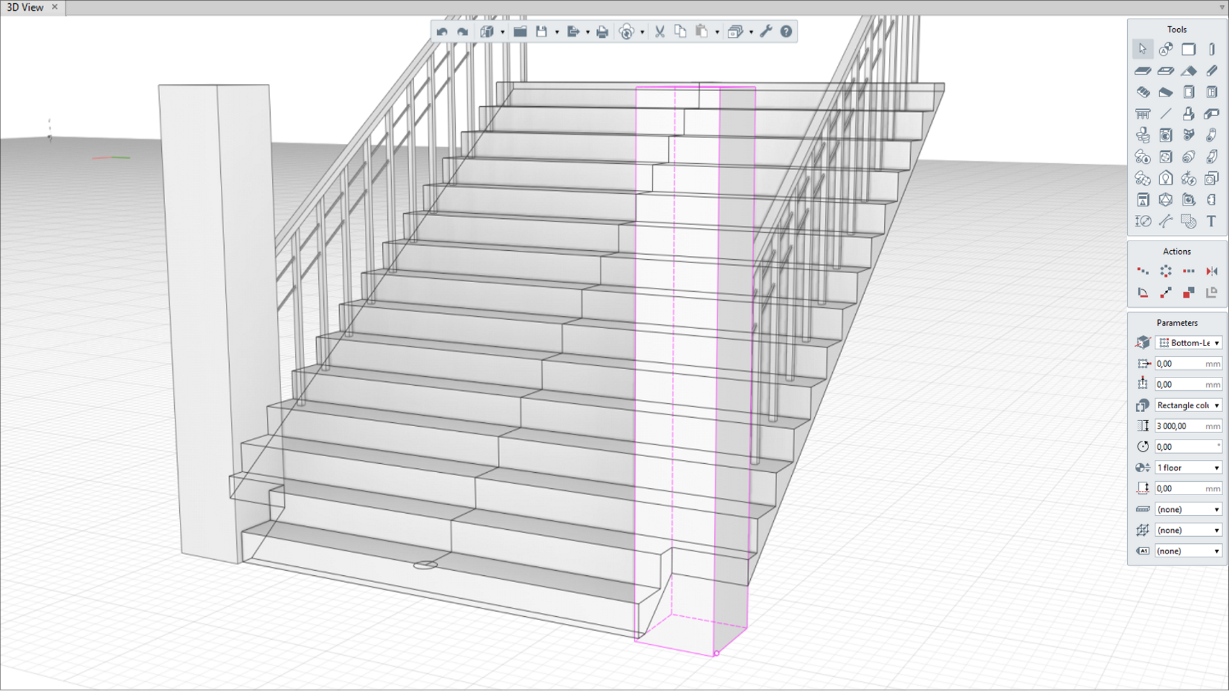Viewport: 1229px width, 691px height.
Task: Close the 3D View tab
Action: pos(54,7)
